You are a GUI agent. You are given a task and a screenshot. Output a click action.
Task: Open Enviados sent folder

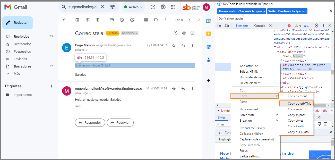click(x=20, y=59)
